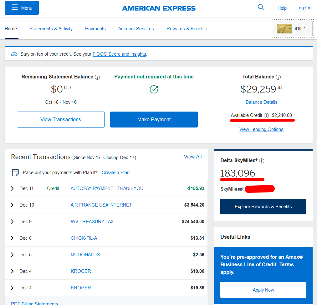Image resolution: width=317 pixels, height=305 pixels.
Task: Open the CHICK-FIL-A merchant link
Action: [84, 238]
